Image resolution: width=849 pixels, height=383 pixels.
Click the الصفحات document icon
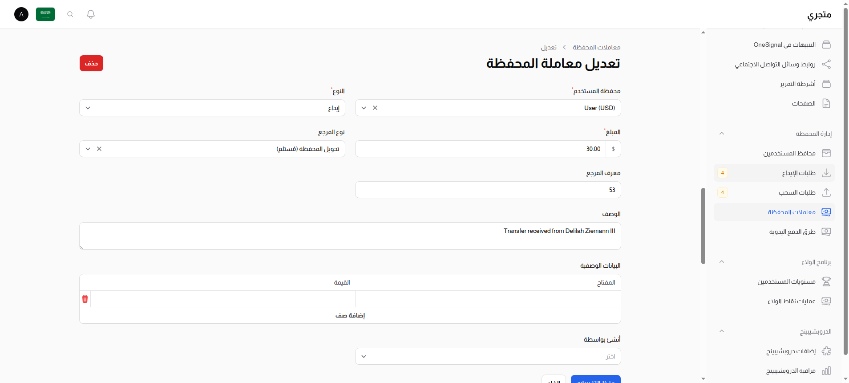click(x=826, y=103)
